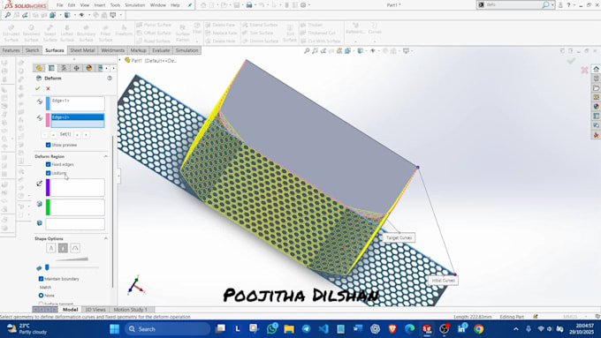Open Appearances color ball icon in right task pane

point(596,107)
